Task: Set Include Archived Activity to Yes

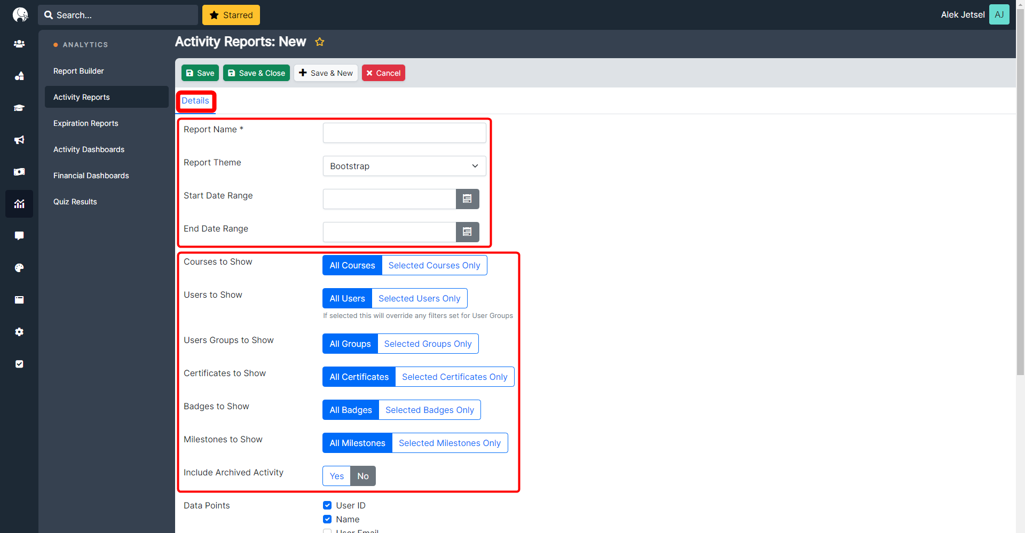Action: pyautogui.click(x=336, y=475)
